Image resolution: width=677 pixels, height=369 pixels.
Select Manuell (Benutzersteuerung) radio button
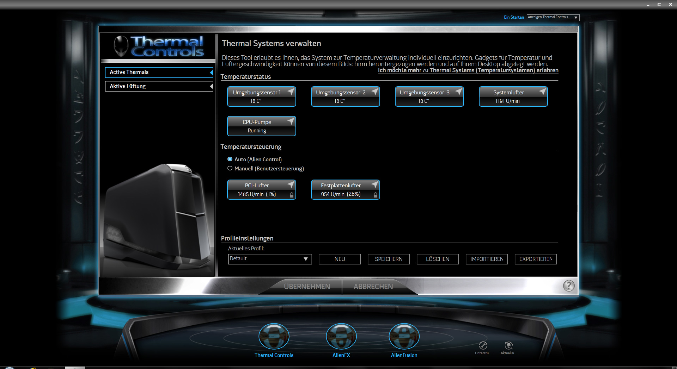pyautogui.click(x=230, y=168)
